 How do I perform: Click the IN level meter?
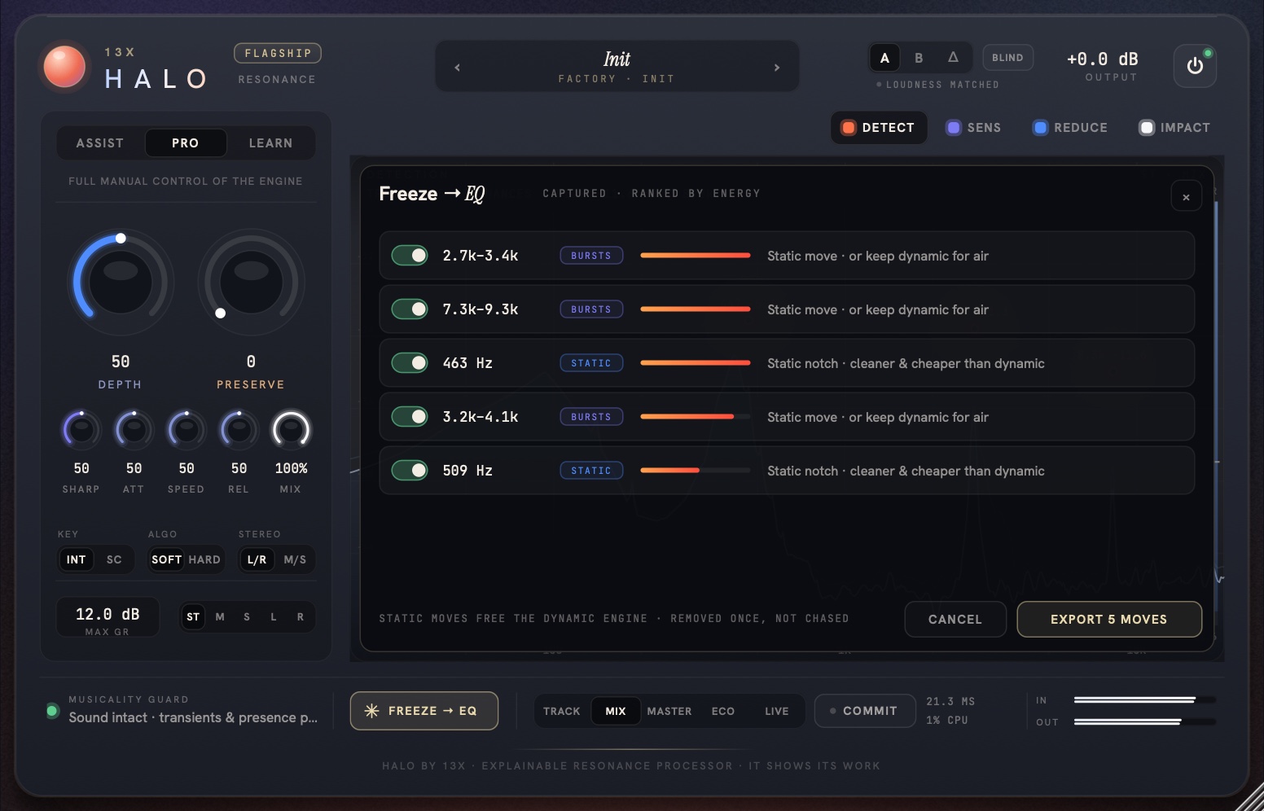[x=1144, y=700]
